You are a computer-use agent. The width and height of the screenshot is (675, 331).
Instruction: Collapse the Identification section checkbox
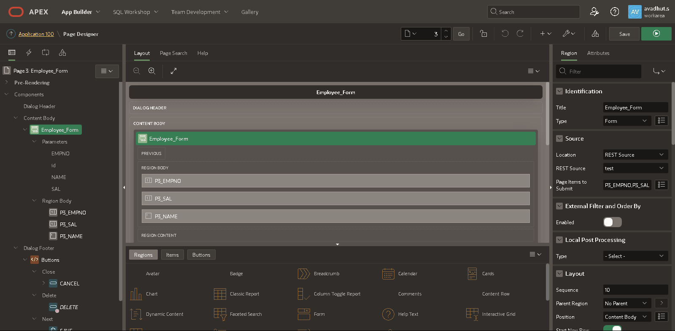pos(559,91)
